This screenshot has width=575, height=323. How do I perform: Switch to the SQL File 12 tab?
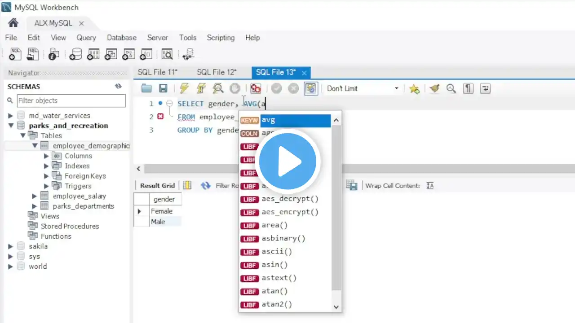[217, 72]
